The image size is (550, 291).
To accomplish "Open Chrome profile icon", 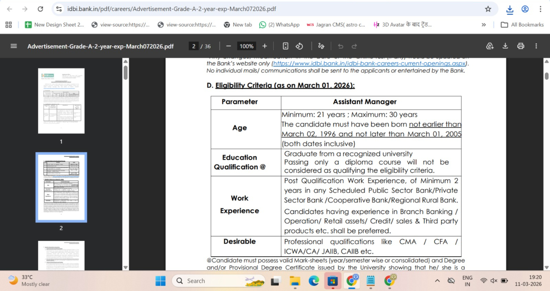I will (x=525, y=9).
